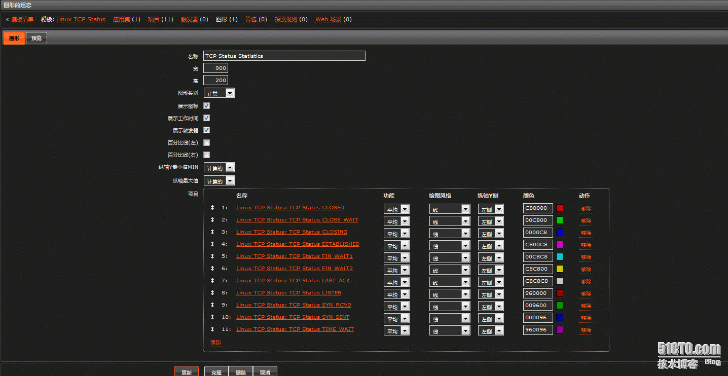Open the 绘图风格 dropdown for the FIN_WAIT2 row
The image size is (728, 376).
(450, 270)
